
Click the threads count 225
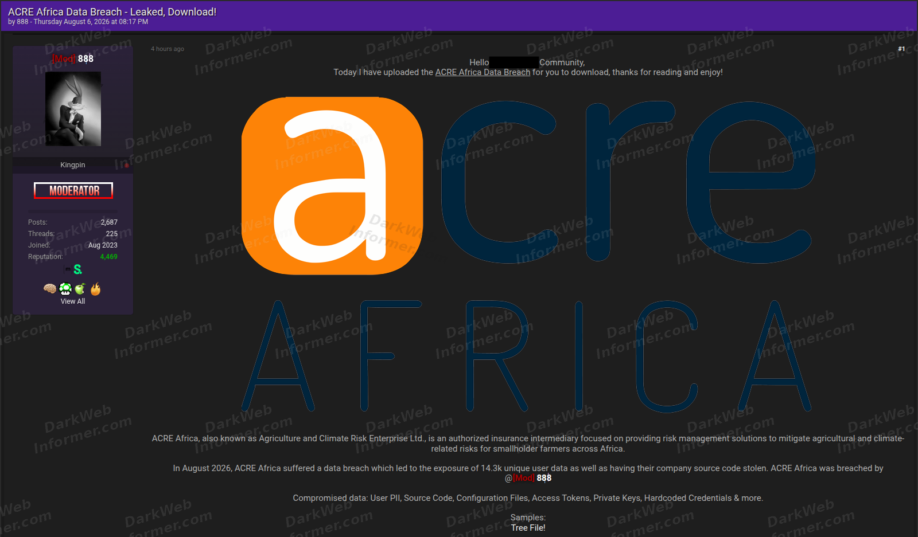point(112,234)
